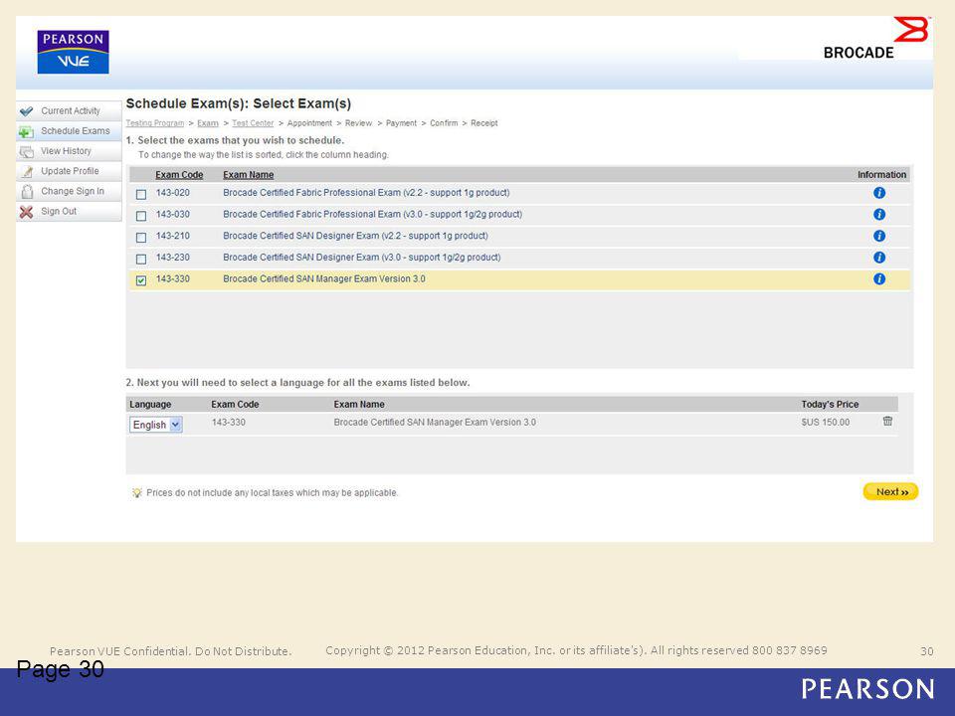Tick checkbox for exam 143-020
The image size is (955, 716).
pyautogui.click(x=141, y=194)
